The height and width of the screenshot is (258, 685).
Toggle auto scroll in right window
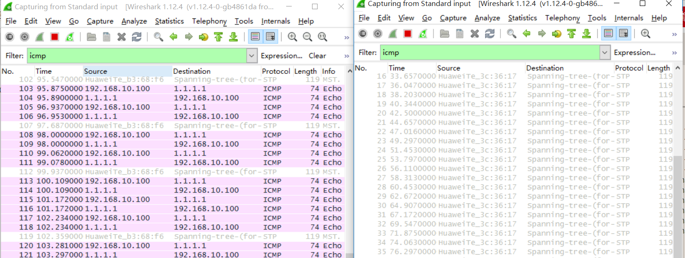pyautogui.click(x=624, y=33)
